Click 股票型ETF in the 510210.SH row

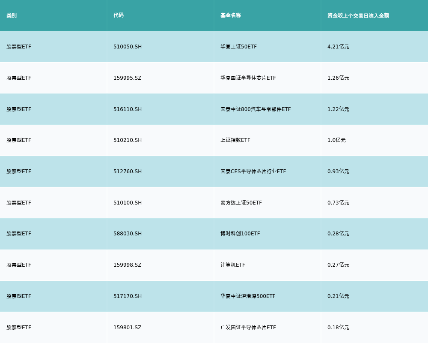coord(19,140)
